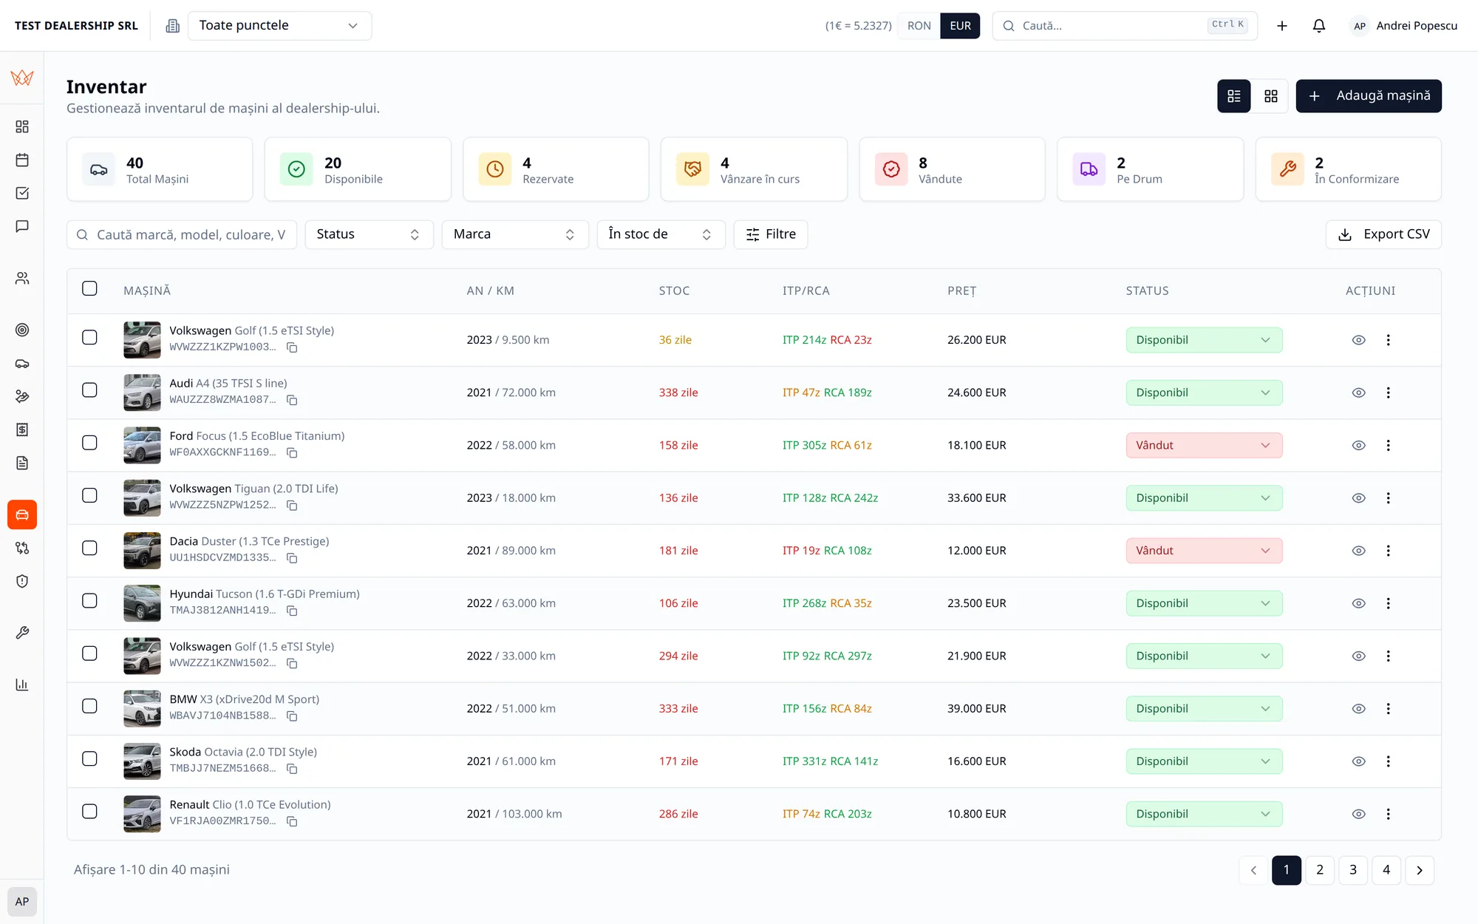1478x924 pixels.
Task: Go to page 3
Action: click(x=1353, y=870)
